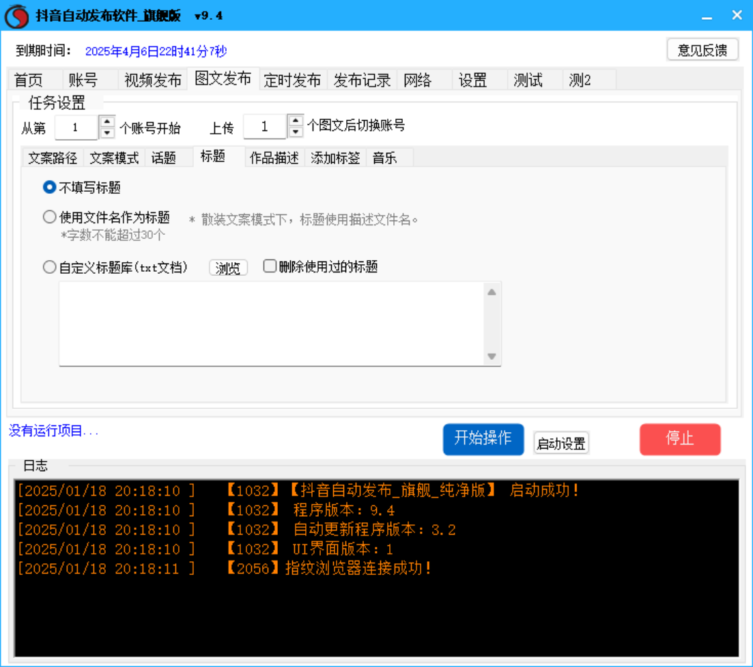Click the 开始操作 start button
The image size is (753, 667).
coord(483,439)
